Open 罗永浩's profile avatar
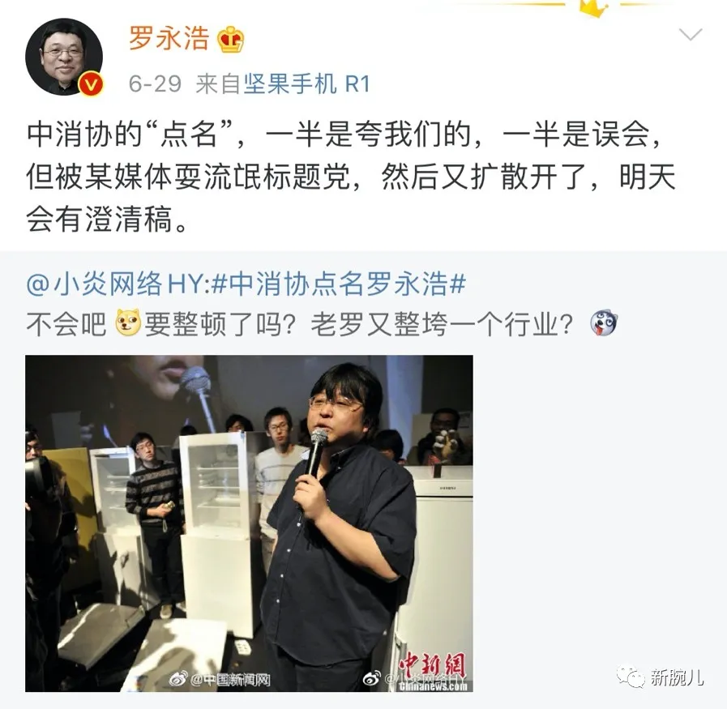Image resolution: width=727 pixels, height=709 pixels. tap(64, 57)
